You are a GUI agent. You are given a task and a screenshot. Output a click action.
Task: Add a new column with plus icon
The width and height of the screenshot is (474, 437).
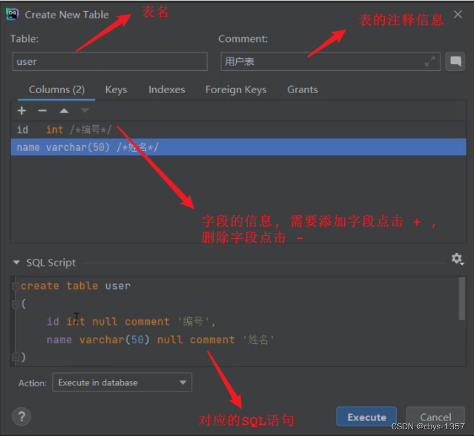point(21,111)
